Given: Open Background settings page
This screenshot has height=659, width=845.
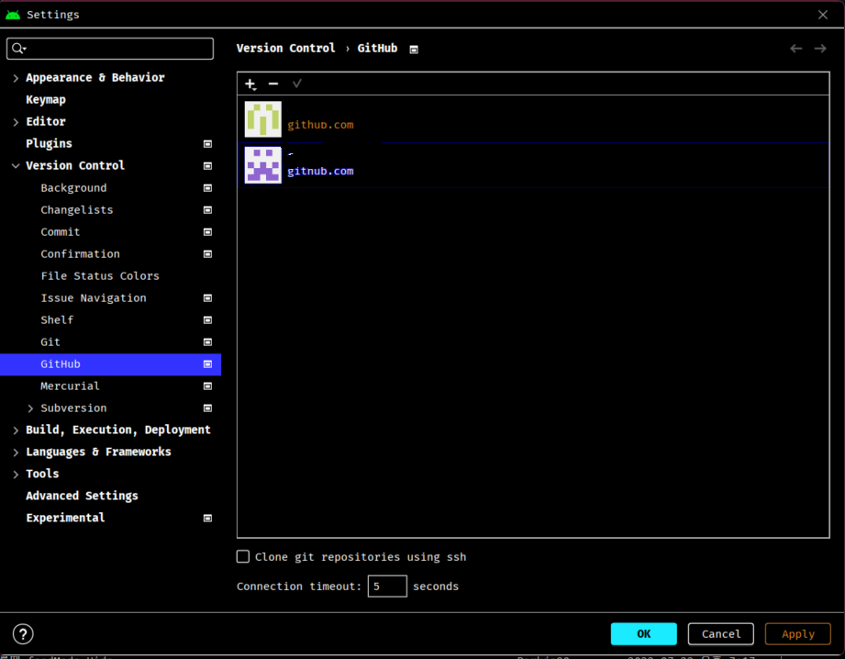Looking at the screenshot, I should point(73,187).
